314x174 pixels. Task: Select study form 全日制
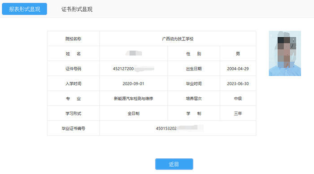click(134, 113)
